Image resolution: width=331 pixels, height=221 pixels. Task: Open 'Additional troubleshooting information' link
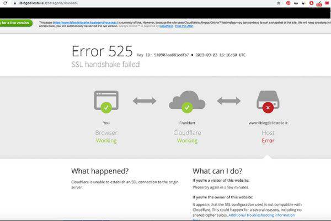coord(265,214)
